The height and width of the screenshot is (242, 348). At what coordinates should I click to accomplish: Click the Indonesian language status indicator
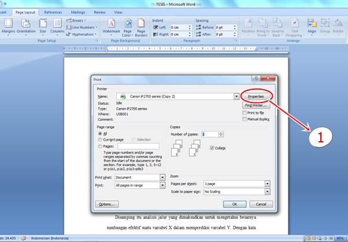pyautogui.click(x=50, y=238)
